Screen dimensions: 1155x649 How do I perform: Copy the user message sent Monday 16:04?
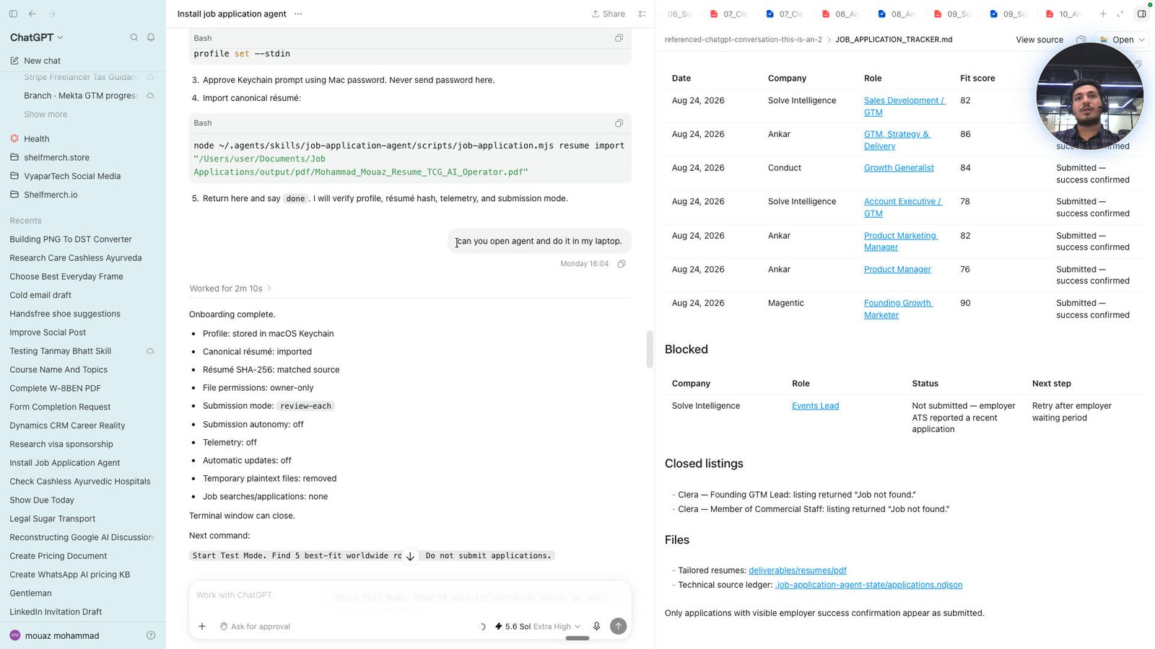pyautogui.click(x=622, y=264)
